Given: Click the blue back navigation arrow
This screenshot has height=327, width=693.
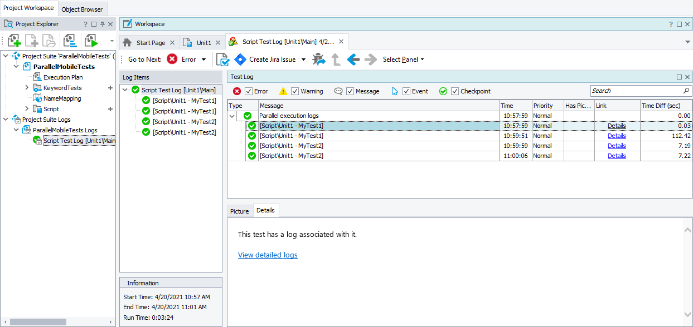Looking at the screenshot, I should pyautogui.click(x=353, y=60).
